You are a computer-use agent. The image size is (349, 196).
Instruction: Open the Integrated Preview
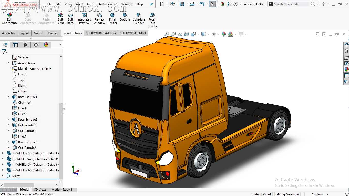point(84,19)
